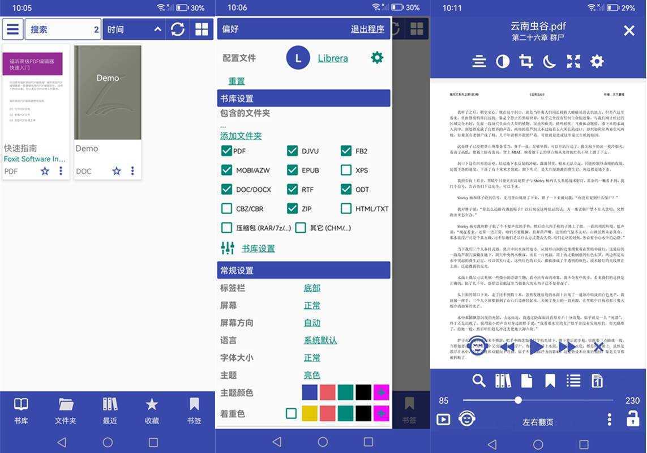Switch library to grid view
Viewport: 647px width, 453px height.
coord(201,28)
